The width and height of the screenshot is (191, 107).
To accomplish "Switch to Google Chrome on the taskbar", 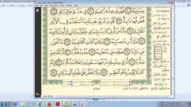I will (x=41, y=104).
